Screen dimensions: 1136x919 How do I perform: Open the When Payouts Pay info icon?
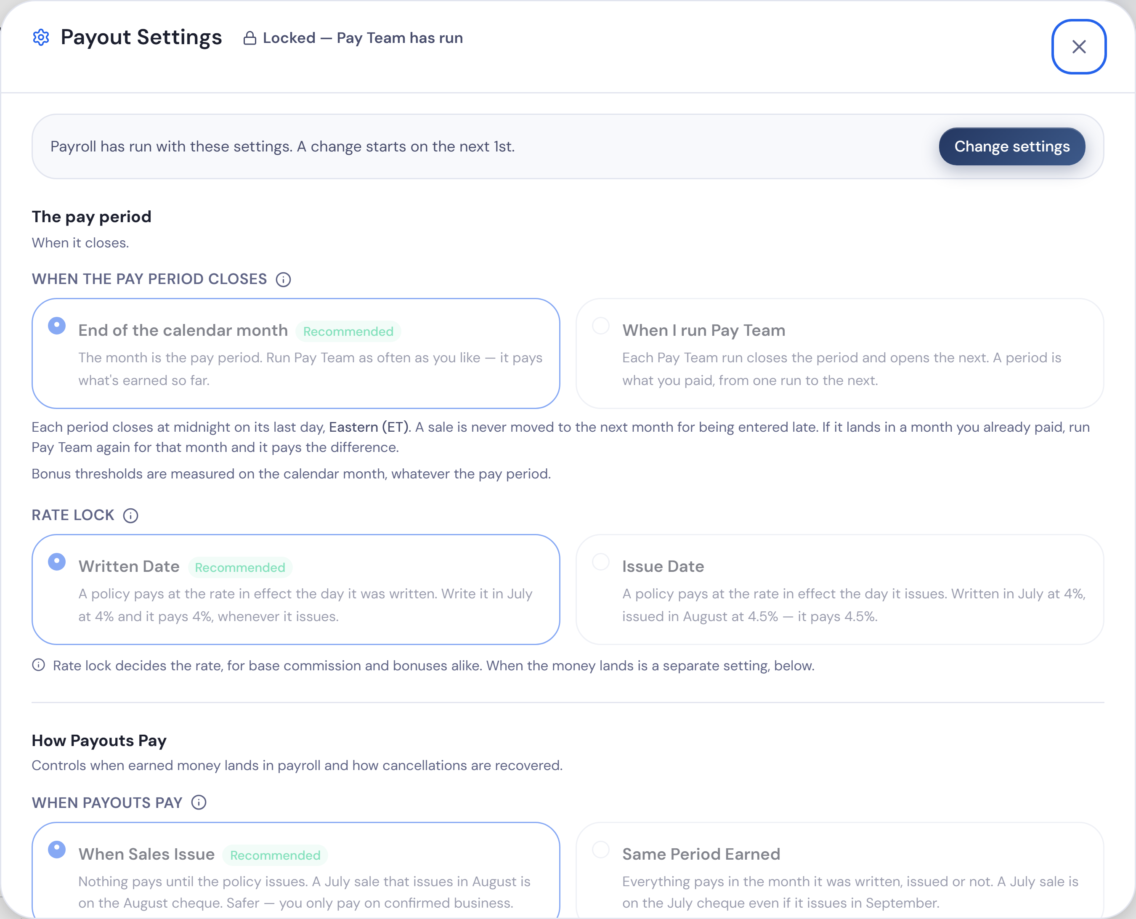(x=199, y=802)
